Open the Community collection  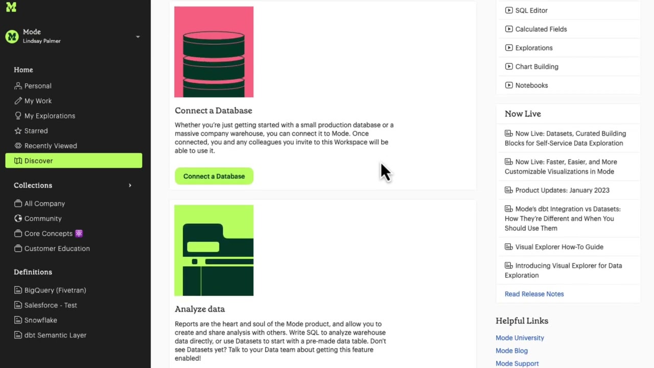point(43,218)
